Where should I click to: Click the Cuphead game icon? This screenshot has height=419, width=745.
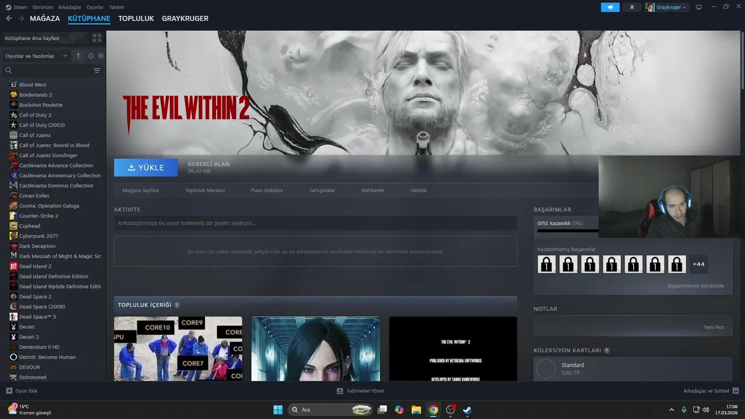click(13, 226)
